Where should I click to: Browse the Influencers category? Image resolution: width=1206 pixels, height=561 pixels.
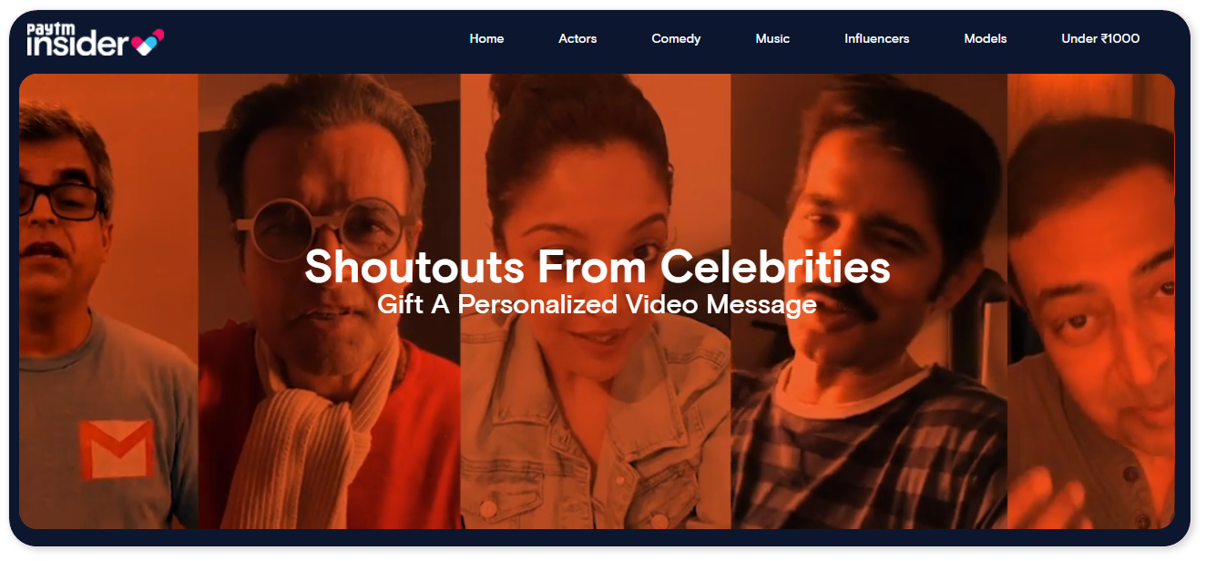[x=876, y=38]
